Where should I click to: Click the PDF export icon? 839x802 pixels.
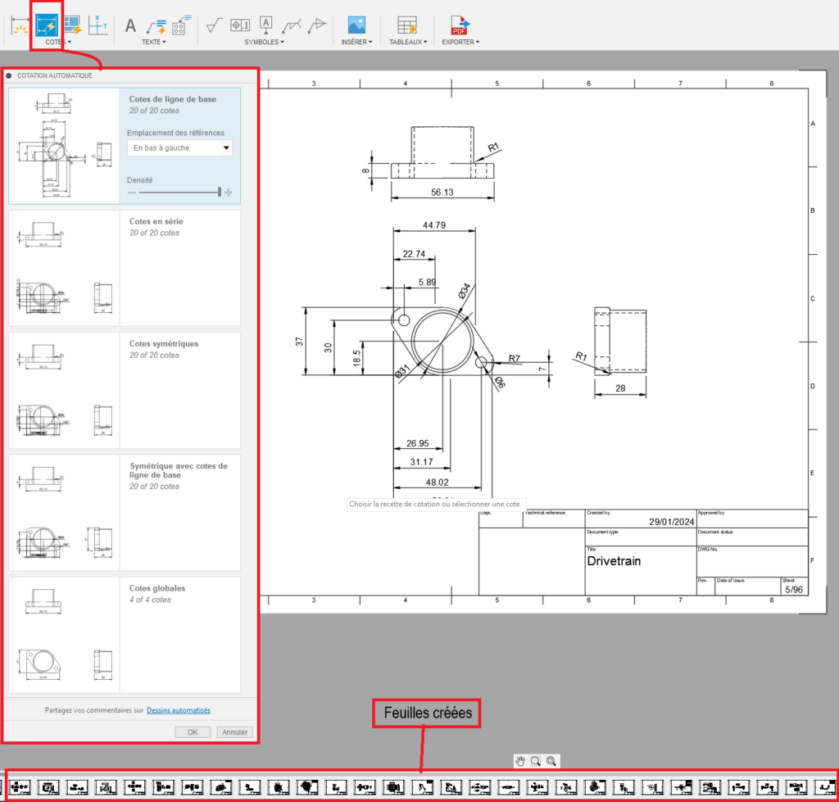(x=460, y=25)
